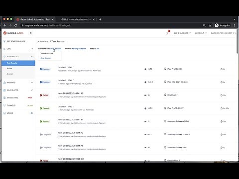This screenshot has width=239, height=179.
Task: Switch to the Sauce Labs Automated Test browser tab
Action: coord(35,19)
